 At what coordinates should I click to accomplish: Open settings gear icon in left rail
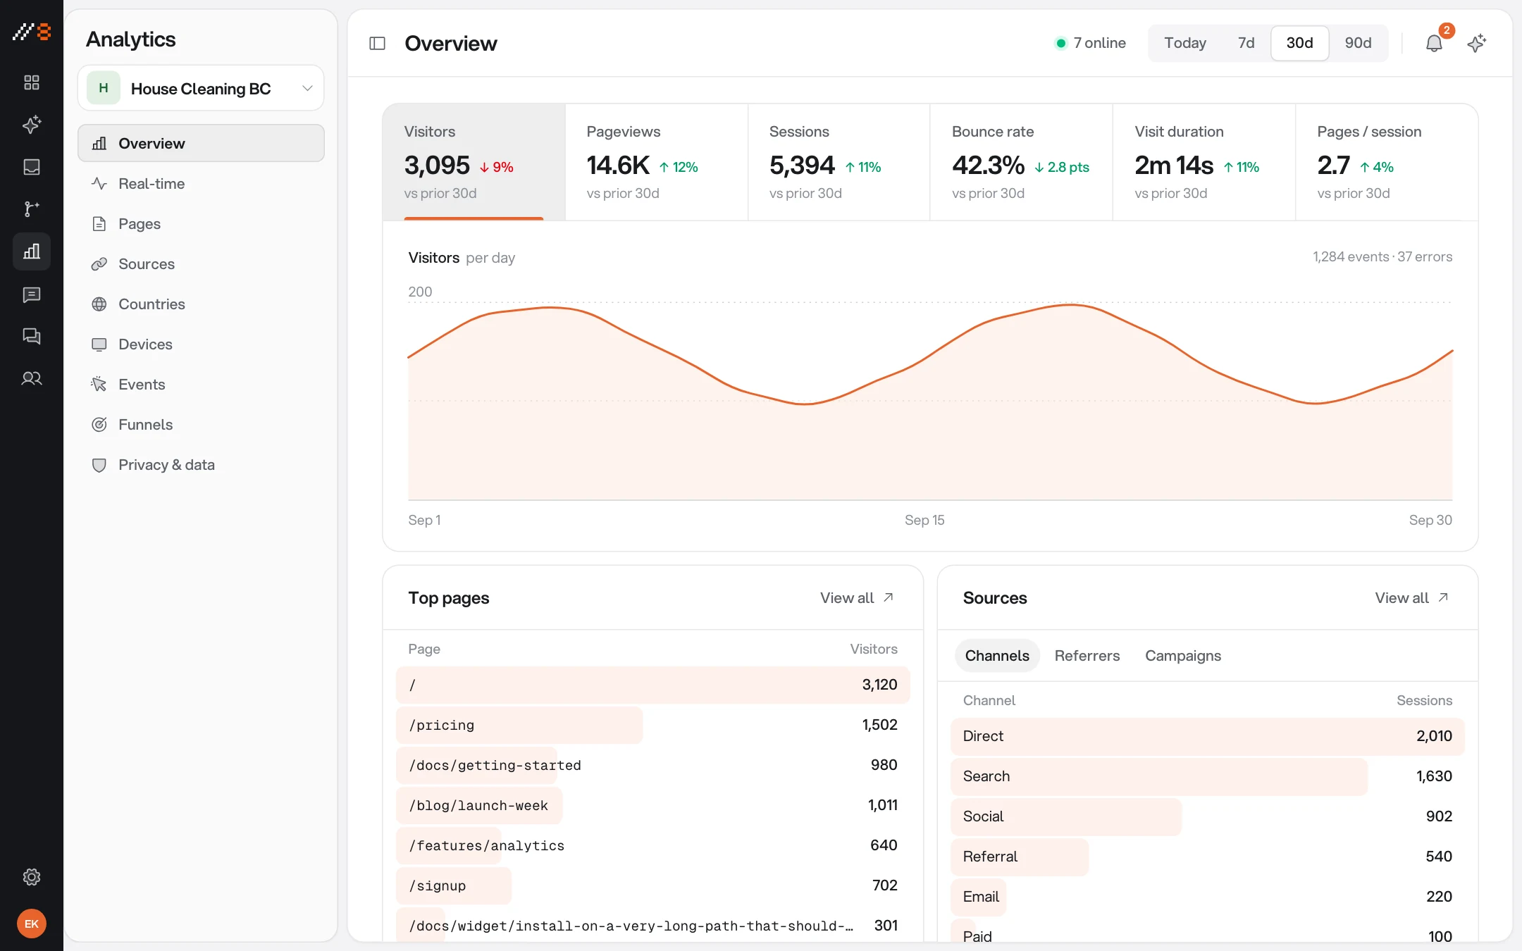click(32, 877)
